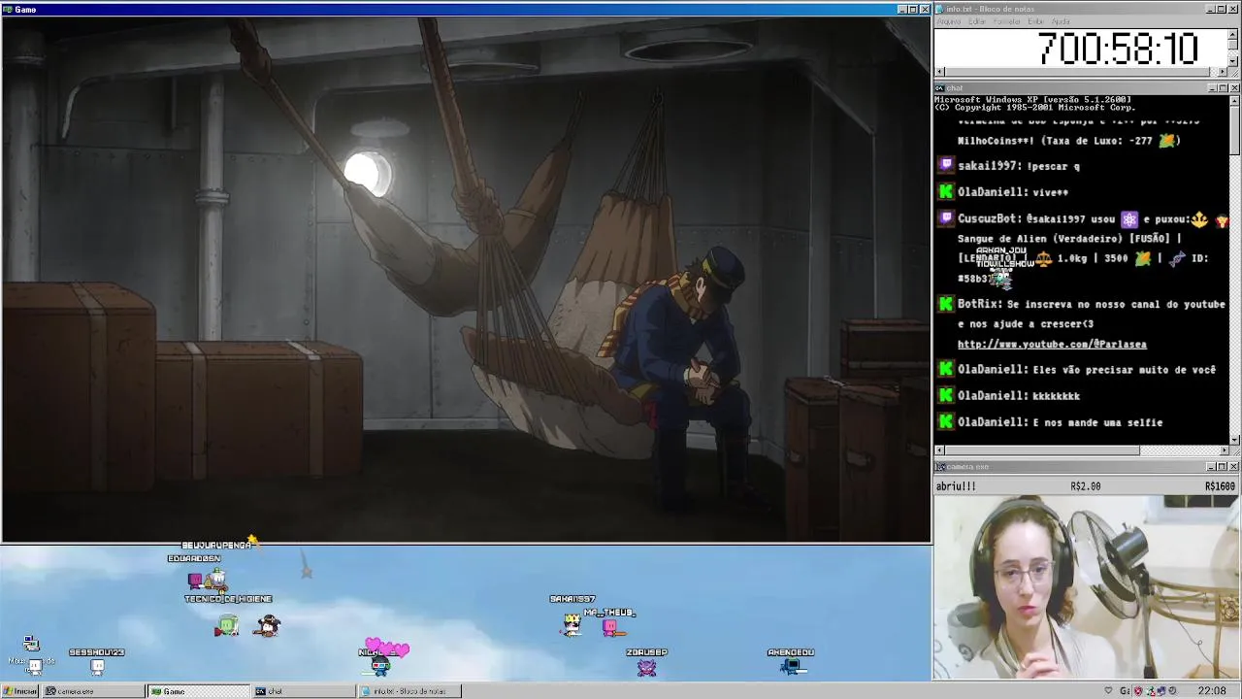Click Notepad horizontal scroll right arrow

tap(1223, 72)
